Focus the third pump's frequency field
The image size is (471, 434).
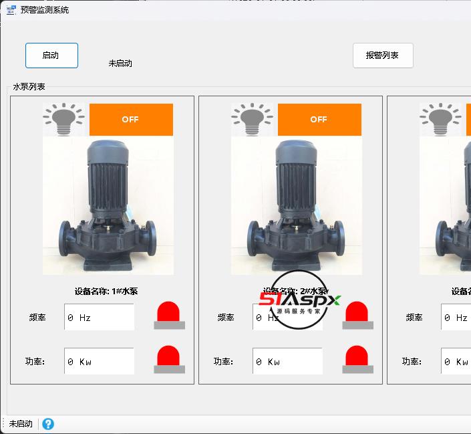coord(456,317)
